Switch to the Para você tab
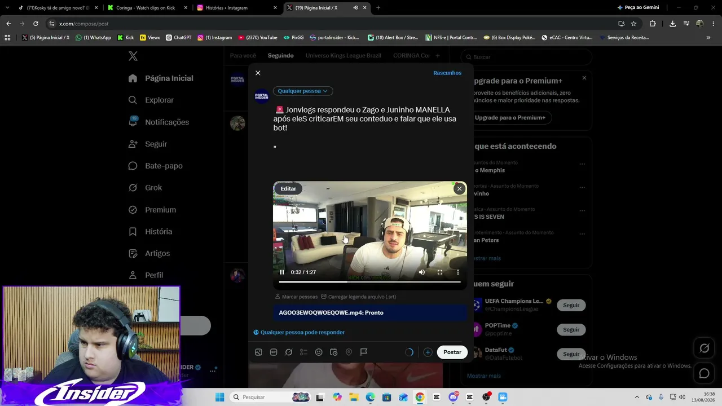The height and width of the screenshot is (406, 722). click(243, 55)
